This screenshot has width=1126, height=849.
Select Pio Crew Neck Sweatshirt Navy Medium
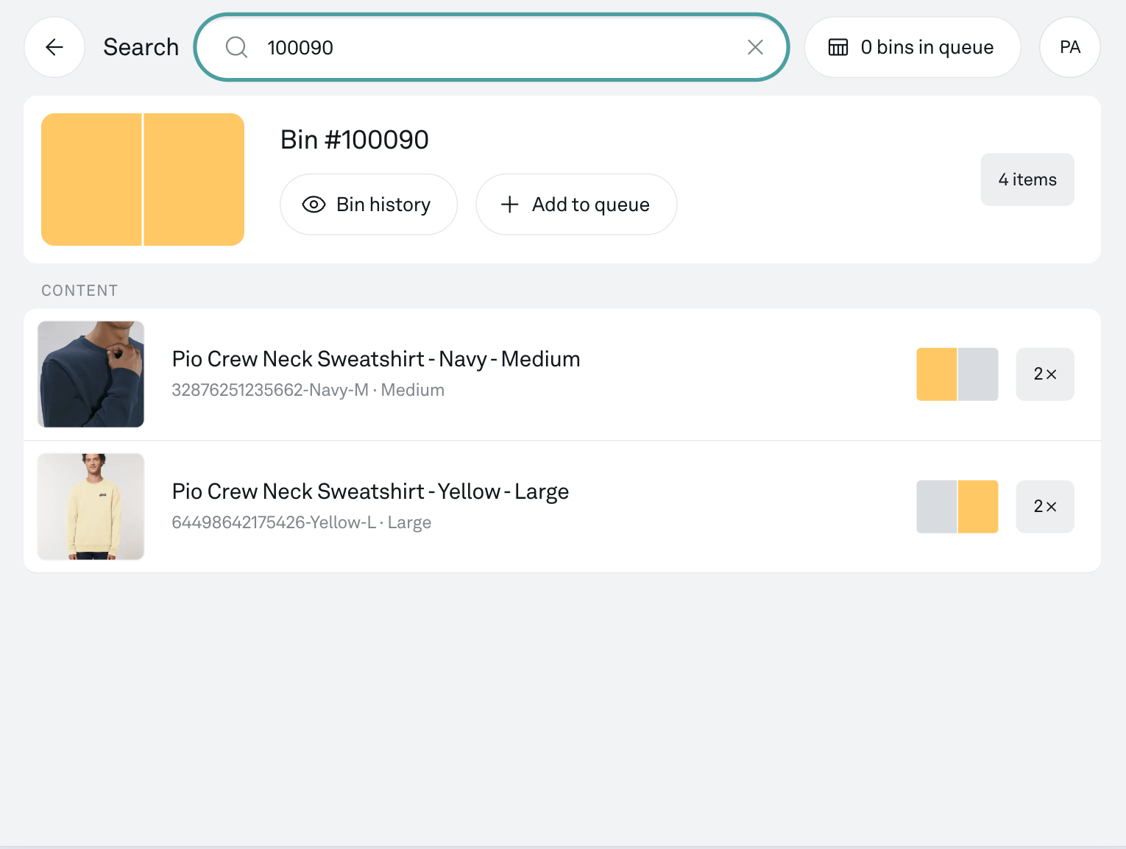[375, 359]
